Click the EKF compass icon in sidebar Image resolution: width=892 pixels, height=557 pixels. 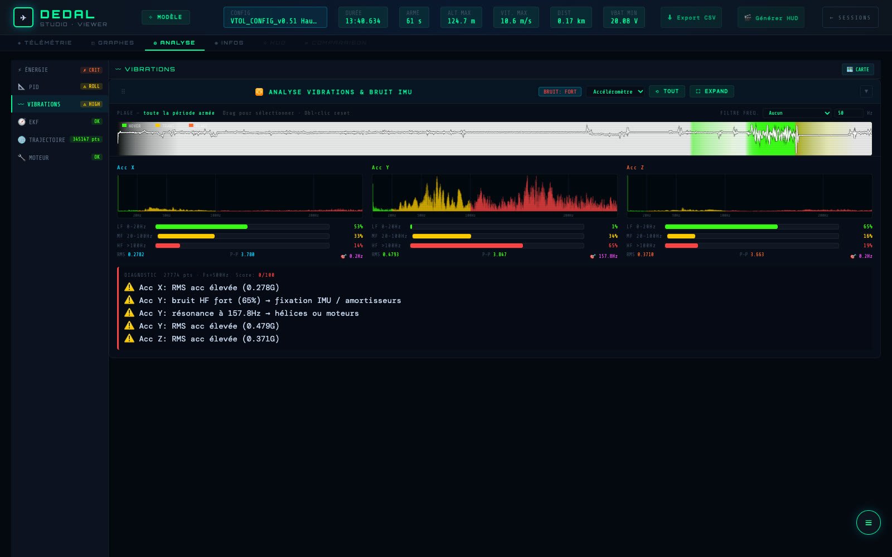pos(21,122)
